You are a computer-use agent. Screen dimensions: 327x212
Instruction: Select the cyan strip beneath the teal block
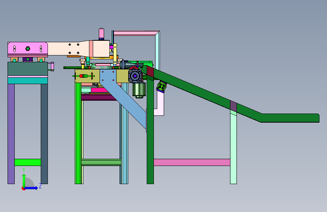coord(28,80)
